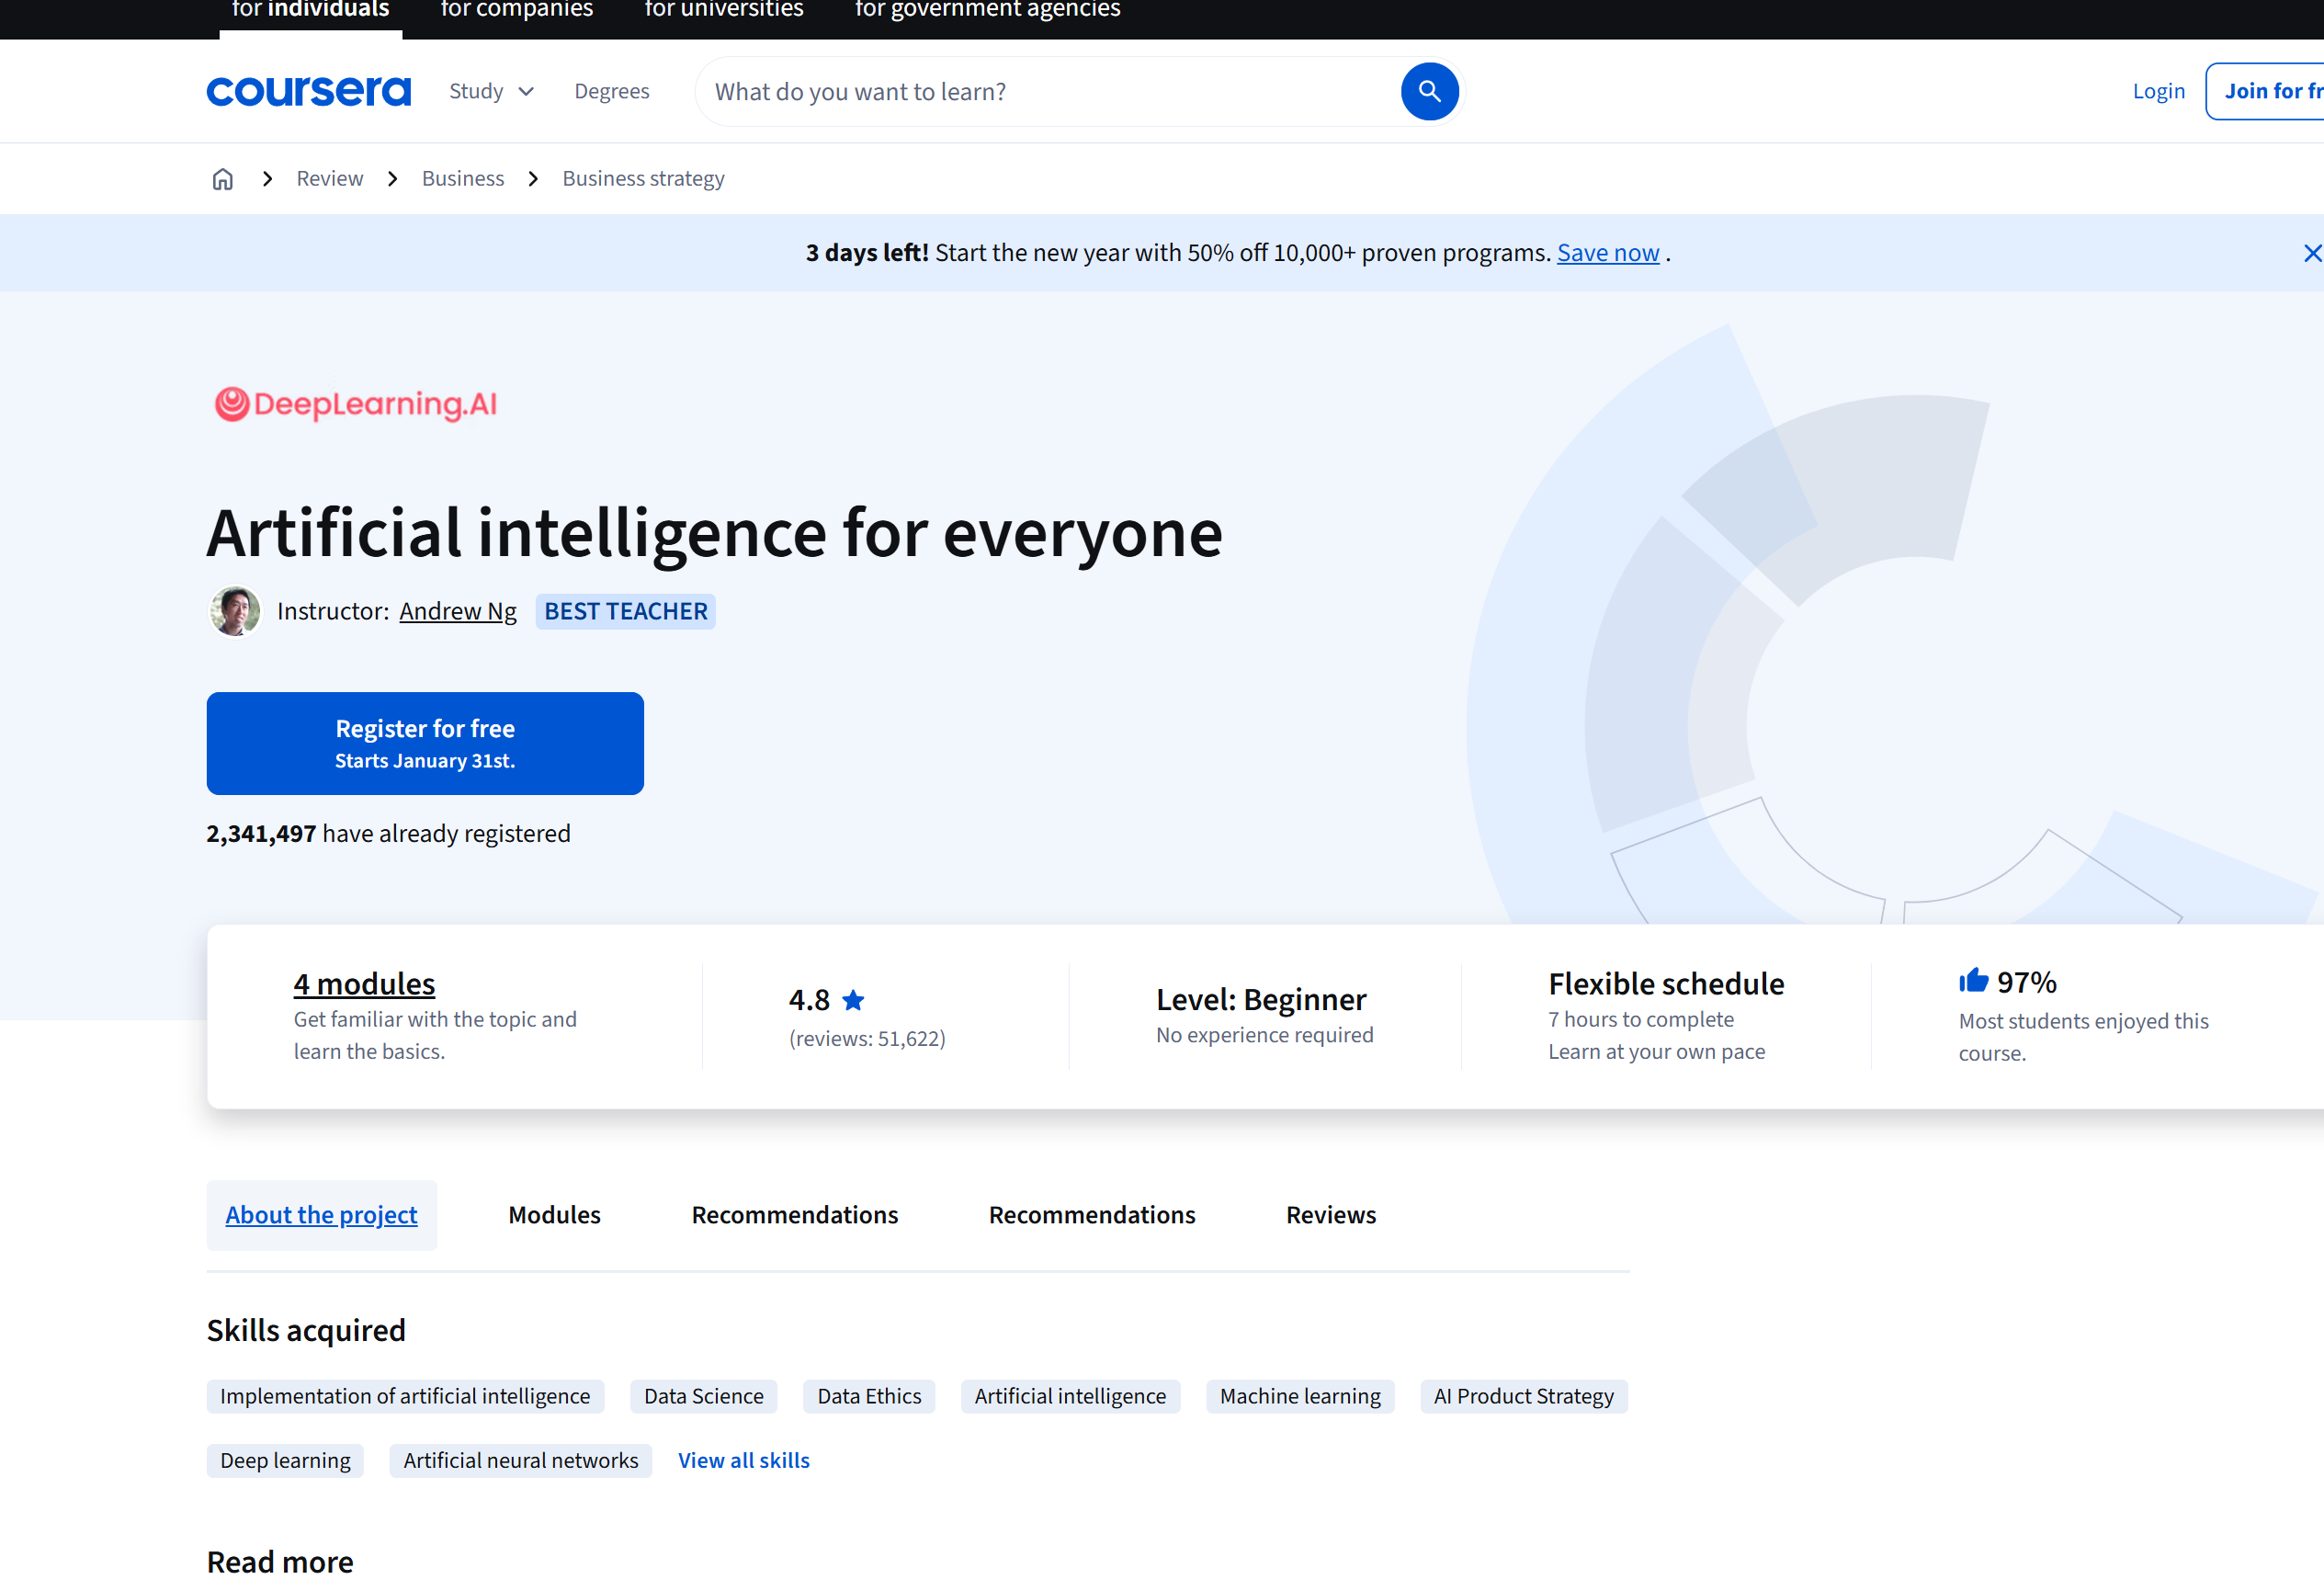
Task: Expand the Study dropdown menu
Action: coord(491,91)
